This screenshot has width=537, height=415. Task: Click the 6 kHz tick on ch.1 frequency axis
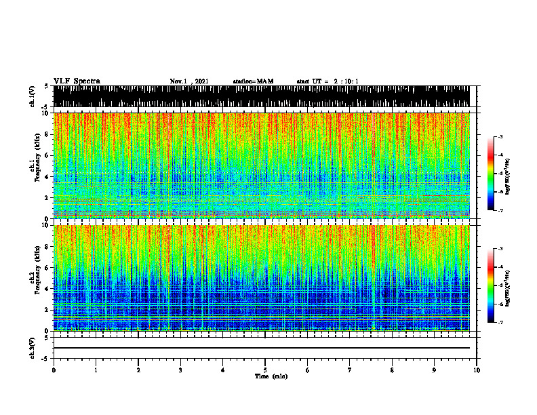pos(47,155)
